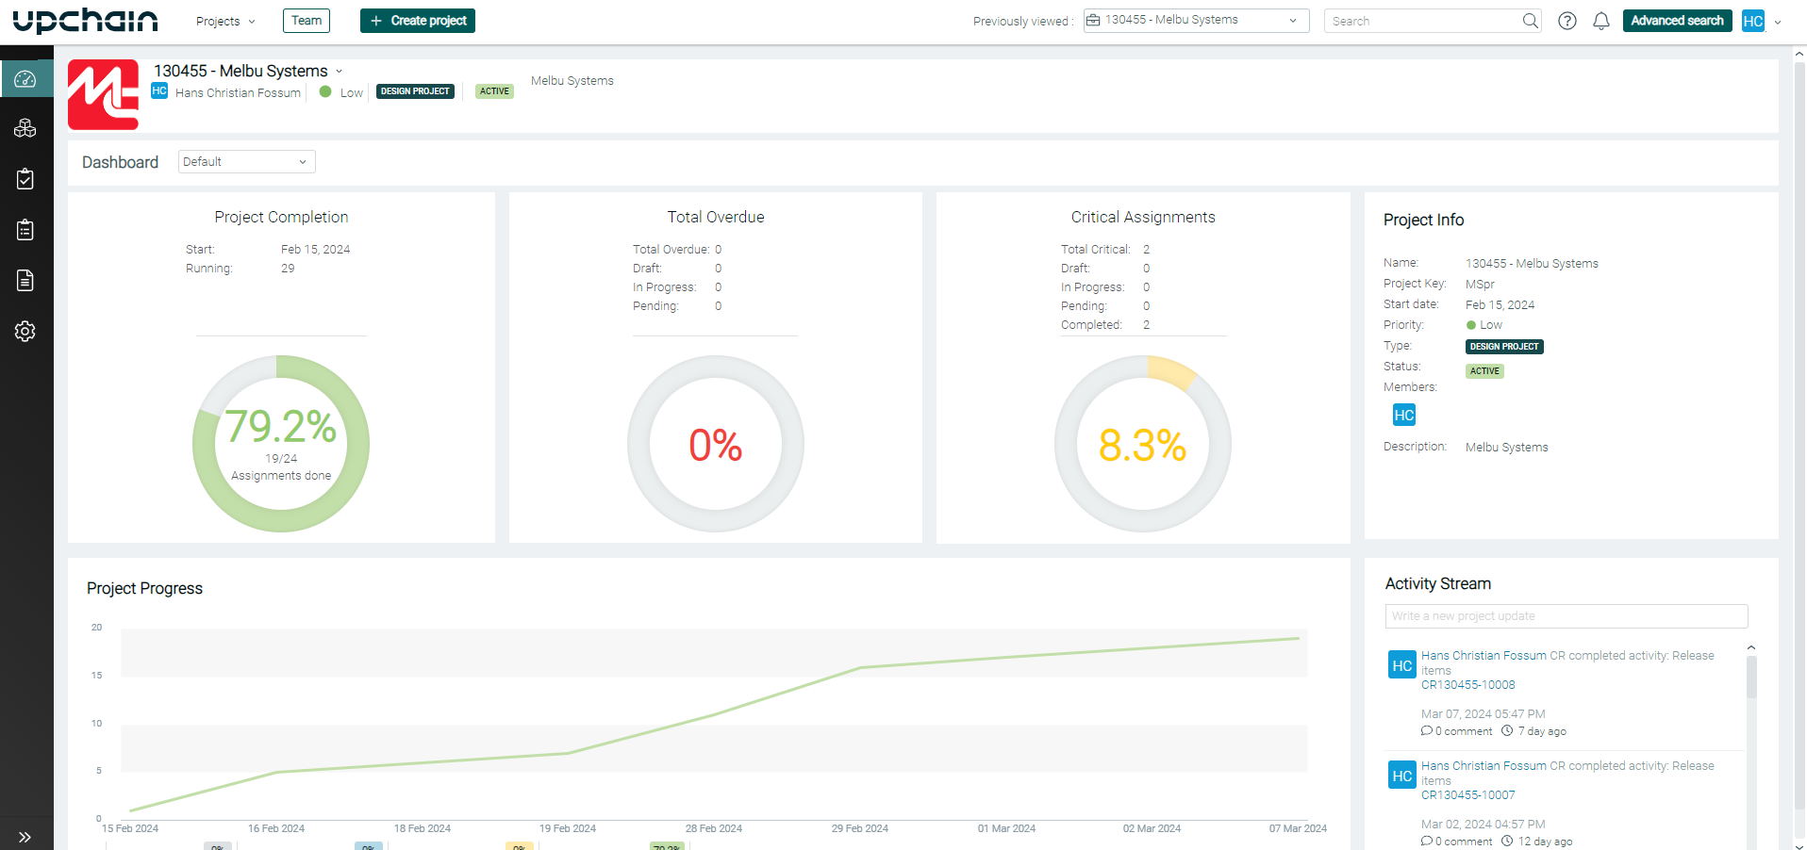The height and width of the screenshot is (850, 1807).
Task: Expand the sidebar with double-chevron icon
Action: coord(25,837)
